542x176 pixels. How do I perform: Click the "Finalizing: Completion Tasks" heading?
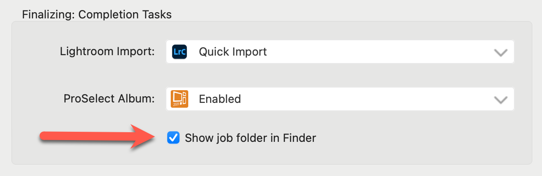tap(97, 14)
